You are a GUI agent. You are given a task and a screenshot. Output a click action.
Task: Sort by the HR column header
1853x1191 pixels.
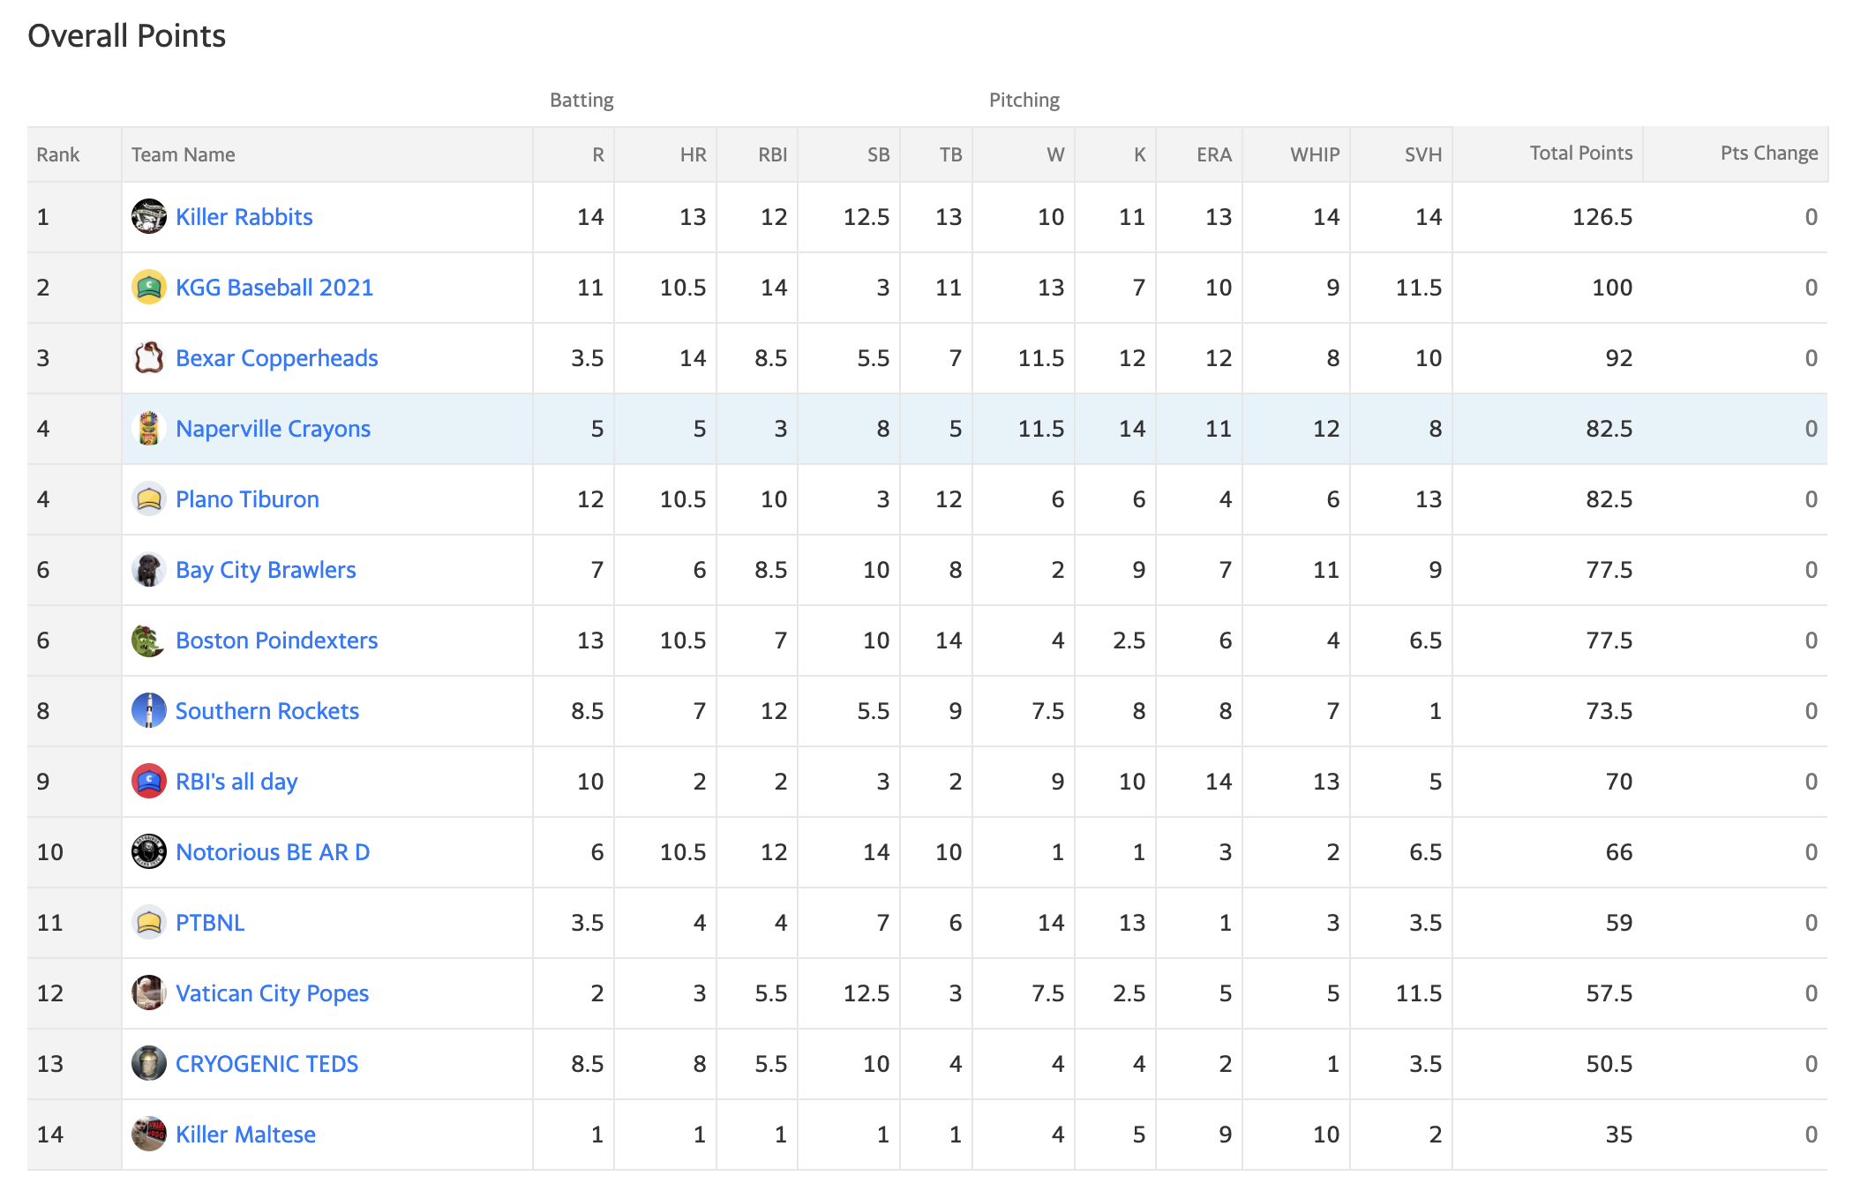click(x=693, y=154)
